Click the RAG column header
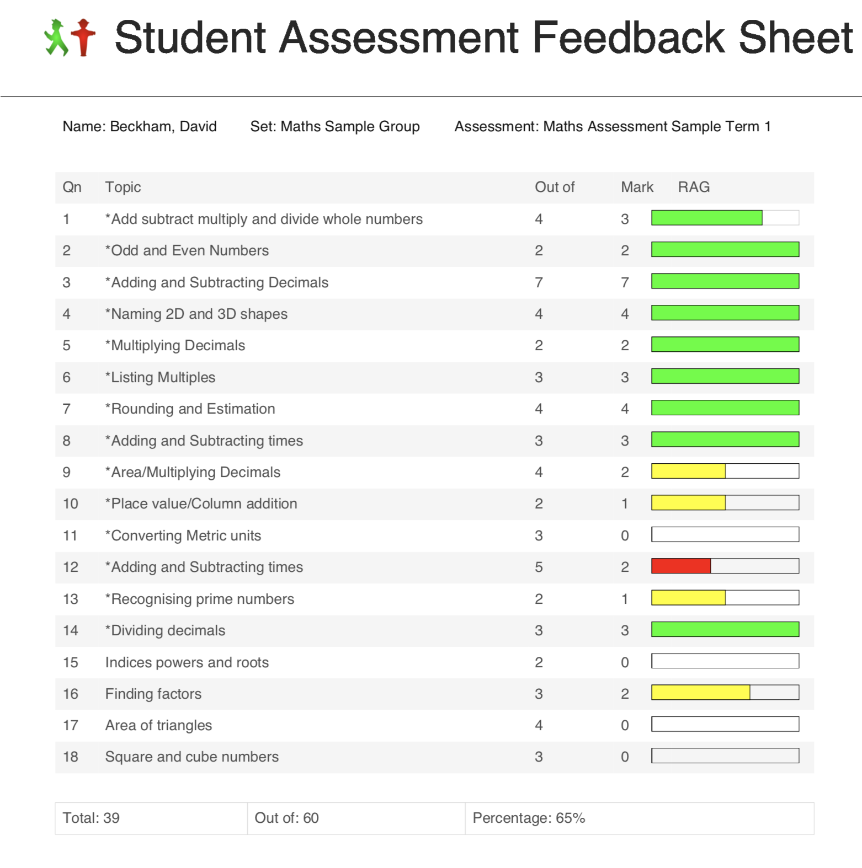The height and width of the screenshot is (868, 862). [x=693, y=187]
